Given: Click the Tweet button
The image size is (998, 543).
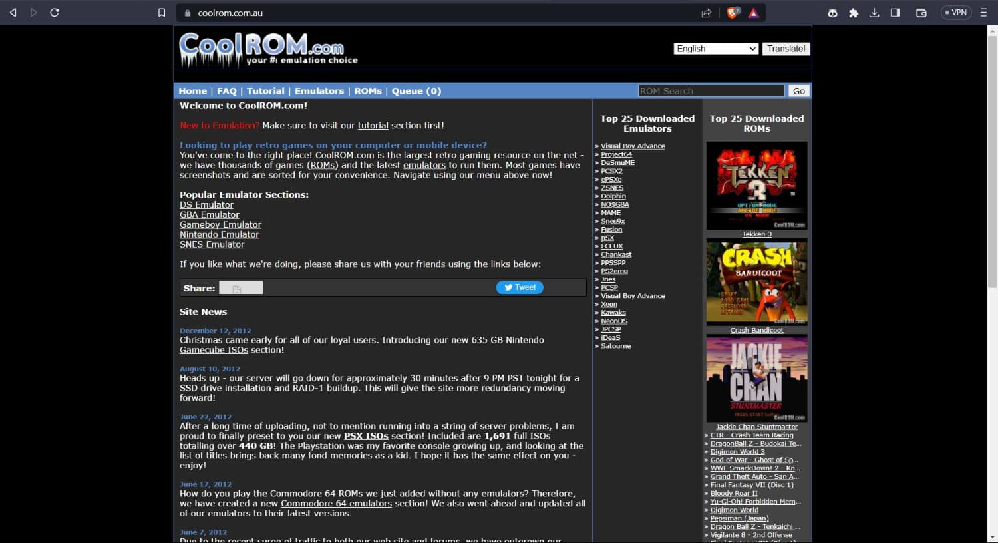Looking at the screenshot, I should click(520, 287).
